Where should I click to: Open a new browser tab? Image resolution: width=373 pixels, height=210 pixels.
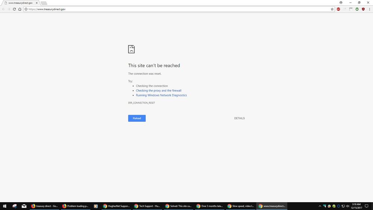(44, 3)
